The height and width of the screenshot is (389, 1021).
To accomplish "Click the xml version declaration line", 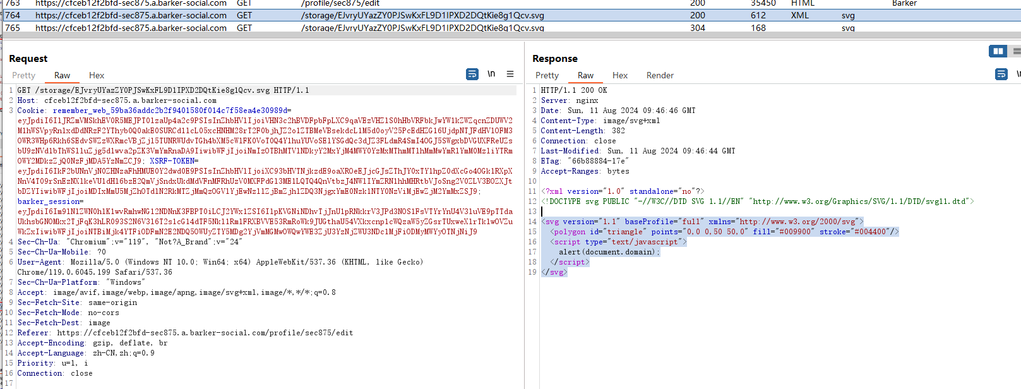I will (623, 191).
